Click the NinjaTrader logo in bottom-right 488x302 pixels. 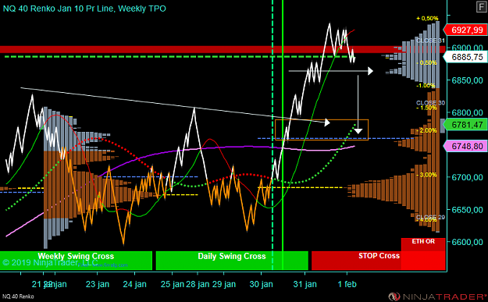[x=437, y=297]
